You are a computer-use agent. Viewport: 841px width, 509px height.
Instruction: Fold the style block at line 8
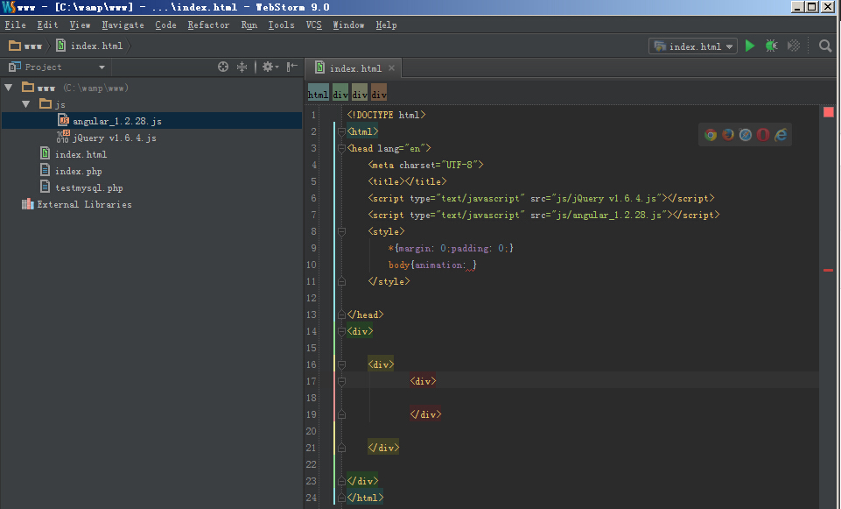(x=341, y=231)
